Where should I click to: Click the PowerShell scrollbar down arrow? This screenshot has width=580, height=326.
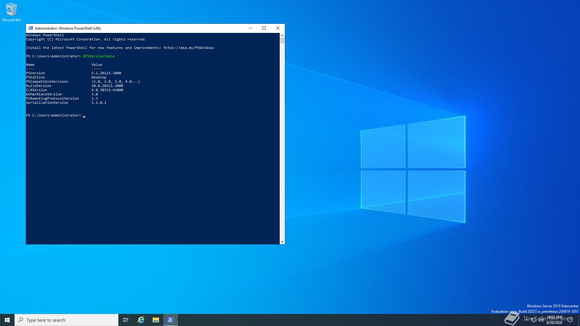[282, 241]
